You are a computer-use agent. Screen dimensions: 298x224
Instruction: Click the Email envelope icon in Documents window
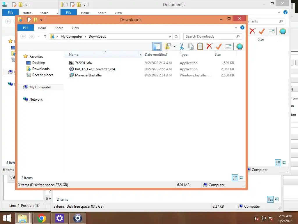[x=271, y=31]
